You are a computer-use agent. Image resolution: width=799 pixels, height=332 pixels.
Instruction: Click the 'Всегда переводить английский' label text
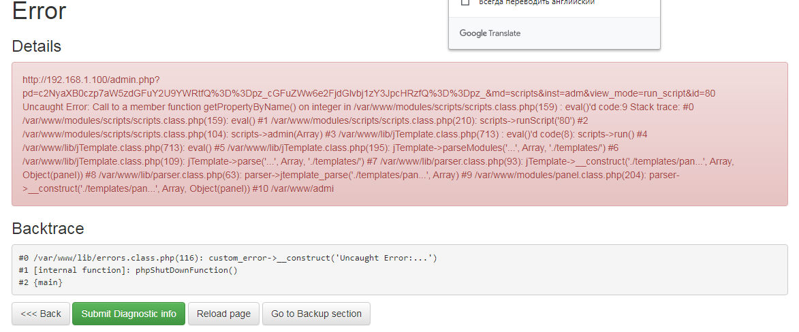tap(537, 3)
